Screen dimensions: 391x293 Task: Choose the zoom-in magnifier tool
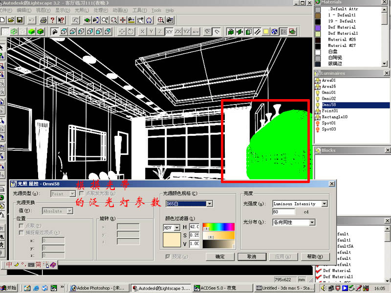[105, 20]
